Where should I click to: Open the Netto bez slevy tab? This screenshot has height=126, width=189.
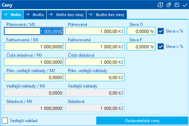point(66,15)
